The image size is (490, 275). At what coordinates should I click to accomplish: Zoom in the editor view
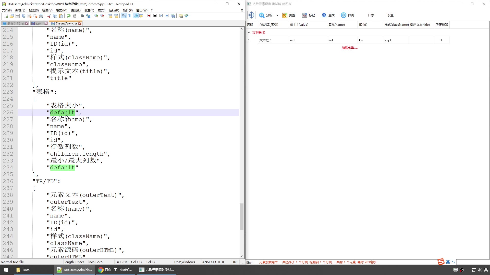click(x=96, y=16)
